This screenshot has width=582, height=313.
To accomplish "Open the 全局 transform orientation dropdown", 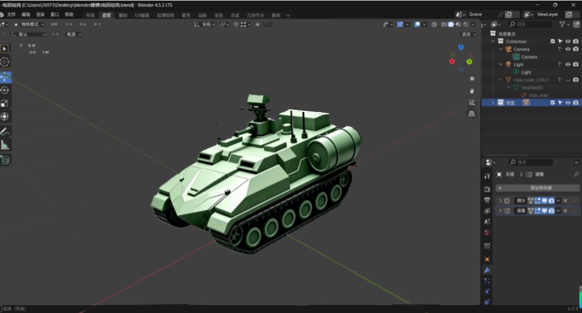I will (x=205, y=24).
